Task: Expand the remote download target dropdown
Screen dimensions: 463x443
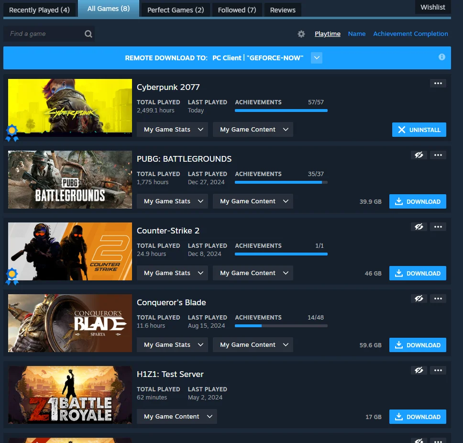Action: 317,58
